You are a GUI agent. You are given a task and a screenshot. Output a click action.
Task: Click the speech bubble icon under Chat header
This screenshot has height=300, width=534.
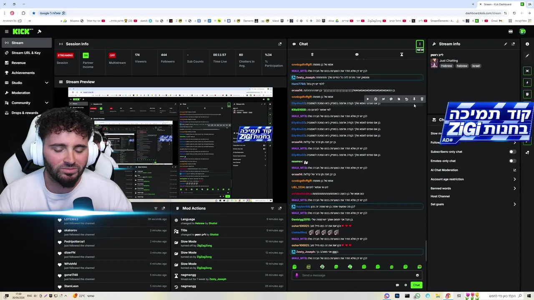357,55
